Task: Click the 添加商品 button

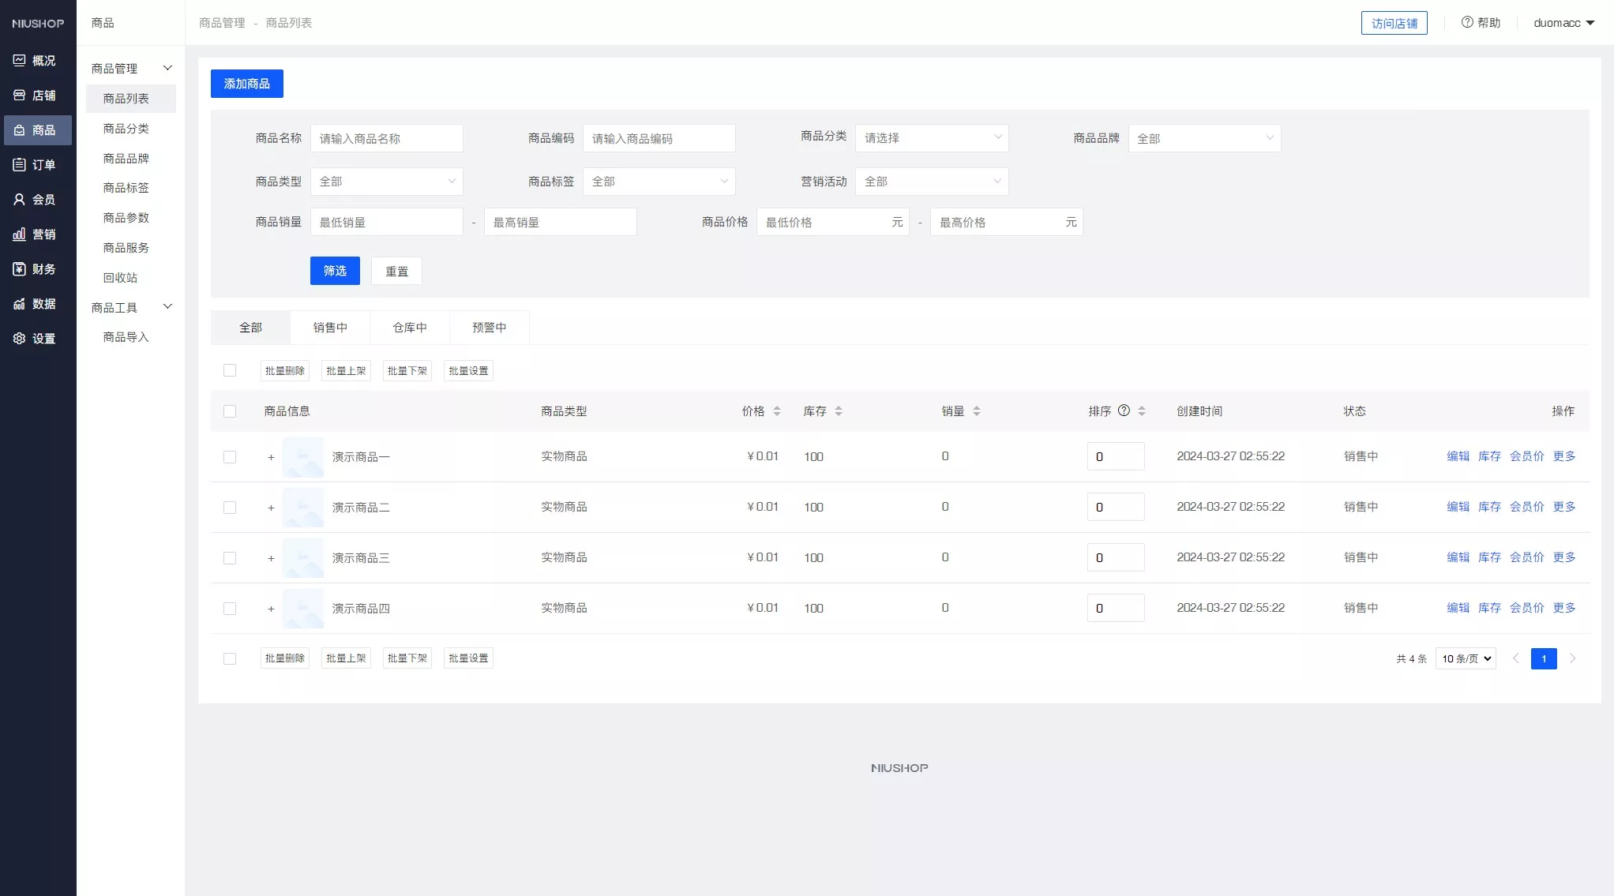Action: (246, 84)
